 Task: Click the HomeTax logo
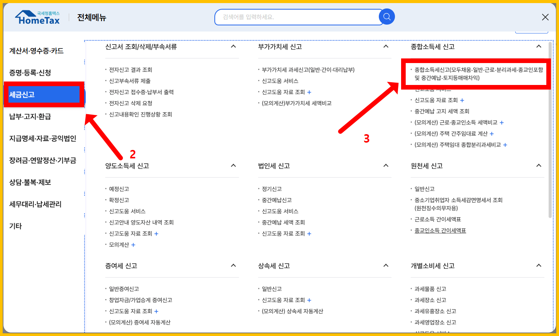pos(37,17)
